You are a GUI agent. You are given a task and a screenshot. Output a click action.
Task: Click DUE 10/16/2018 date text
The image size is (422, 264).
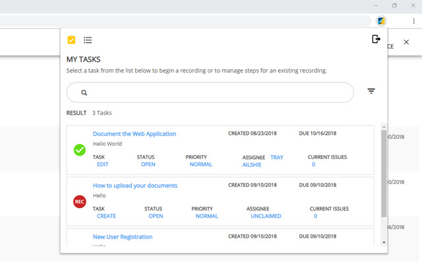click(318, 133)
